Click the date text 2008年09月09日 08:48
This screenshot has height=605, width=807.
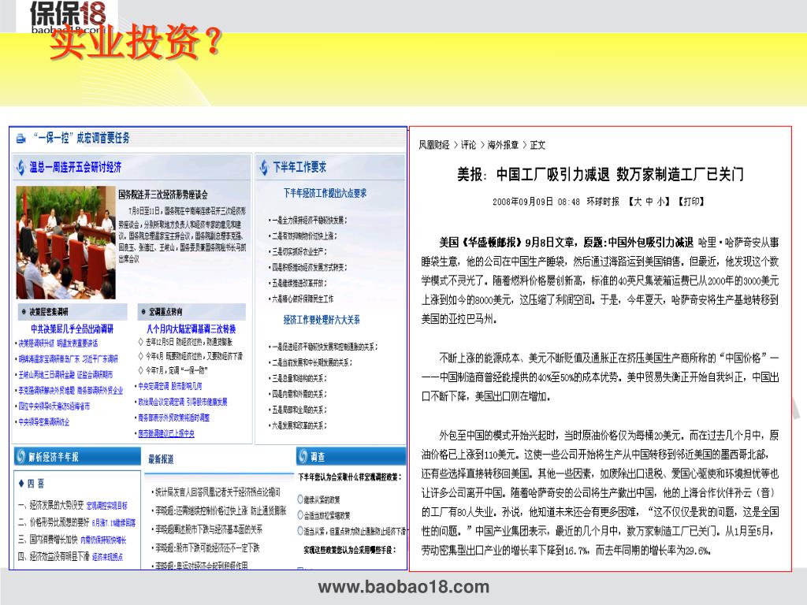point(536,202)
